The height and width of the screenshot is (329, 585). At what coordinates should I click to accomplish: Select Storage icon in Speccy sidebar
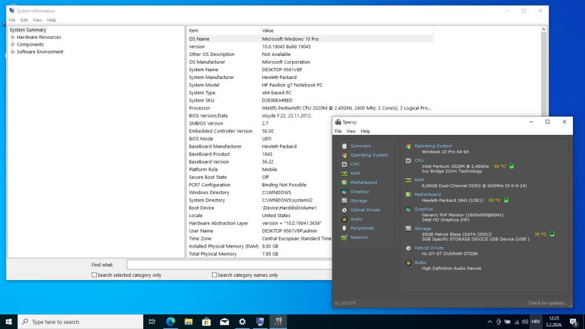tap(344, 200)
